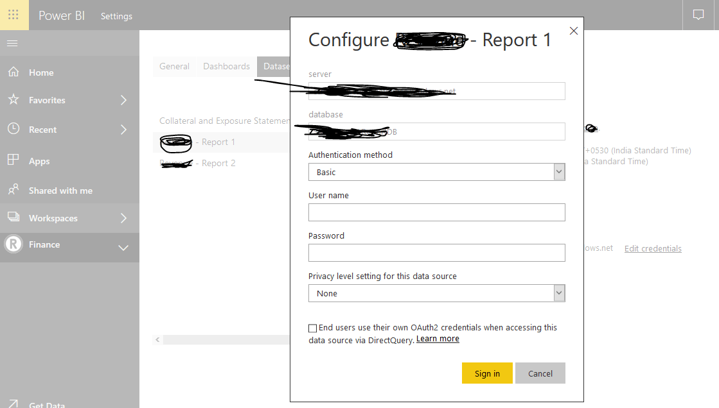Click the Settings header label
Viewport: 719px width, 408px height.
(x=116, y=16)
